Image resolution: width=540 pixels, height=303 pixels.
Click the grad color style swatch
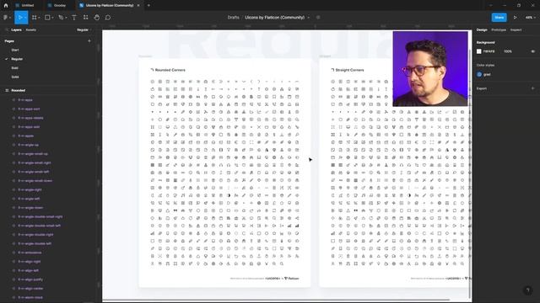[x=479, y=74]
